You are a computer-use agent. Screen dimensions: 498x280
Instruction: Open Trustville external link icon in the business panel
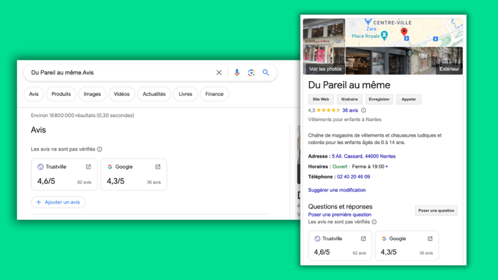pyautogui.click(x=363, y=239)
